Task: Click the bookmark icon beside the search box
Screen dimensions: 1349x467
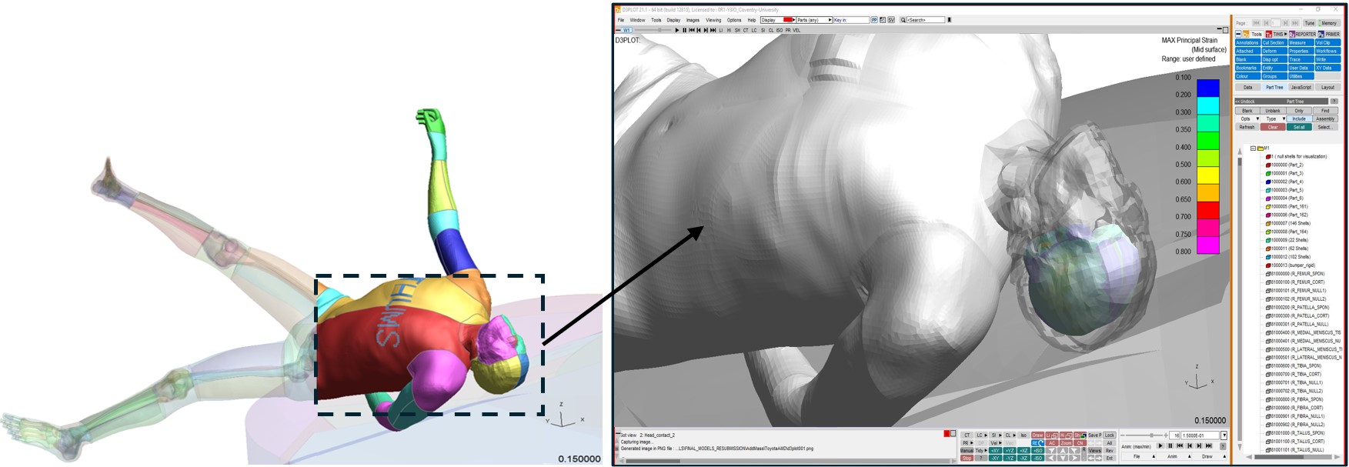Action: [949, 20]
